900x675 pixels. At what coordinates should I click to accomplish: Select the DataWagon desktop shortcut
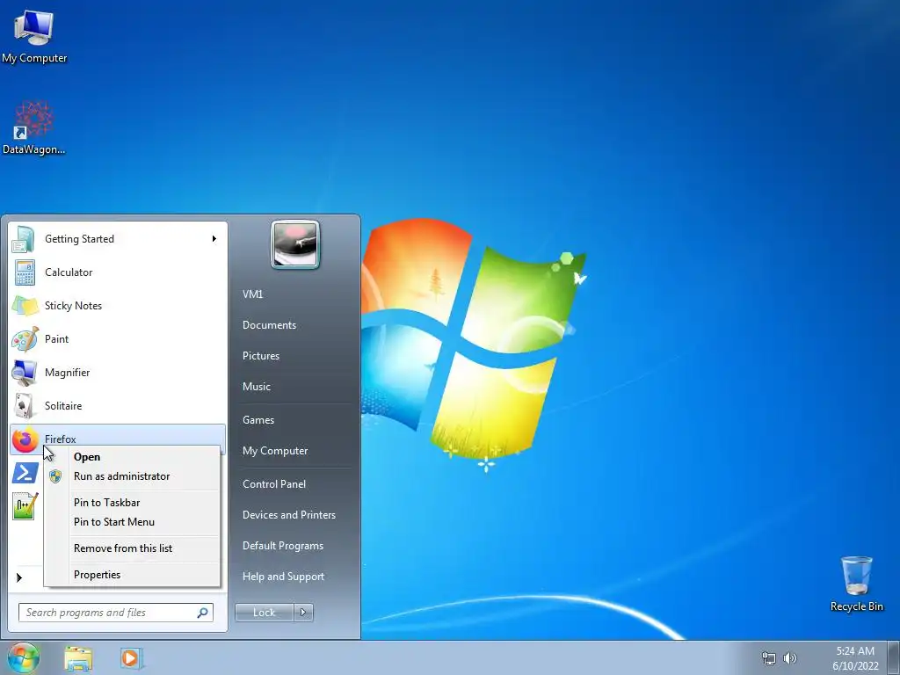34,127
